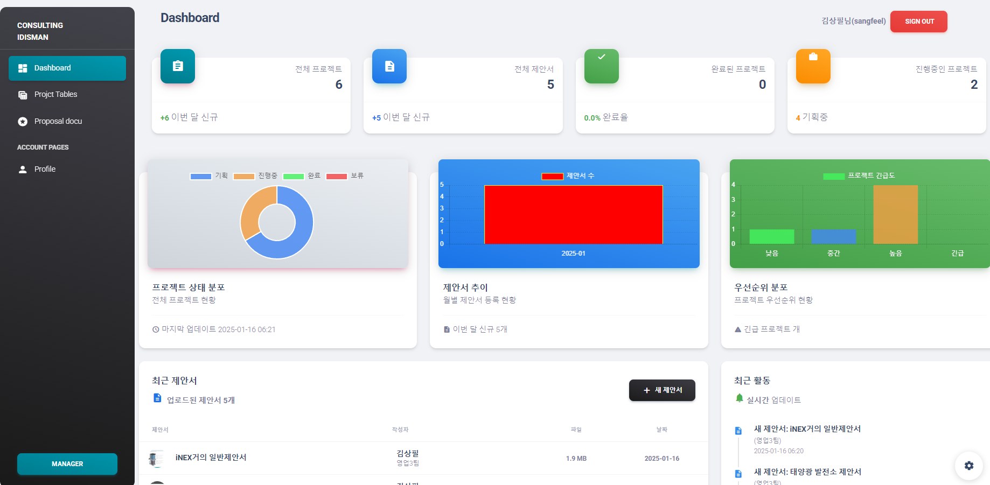Click the 전체 프로젝트 count 6
This screenshot has width=990, height=485.
pos(339,85)
